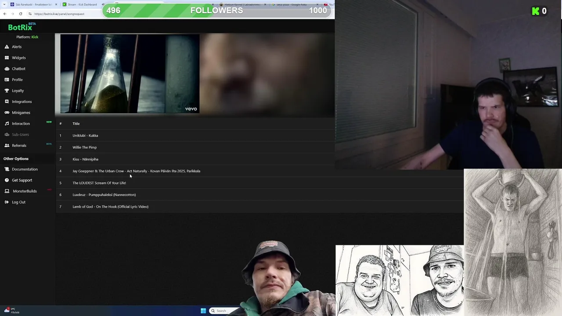Select song Uniklubi - Kukka
This screenshot has width=562, height=316.
point(85,135)
